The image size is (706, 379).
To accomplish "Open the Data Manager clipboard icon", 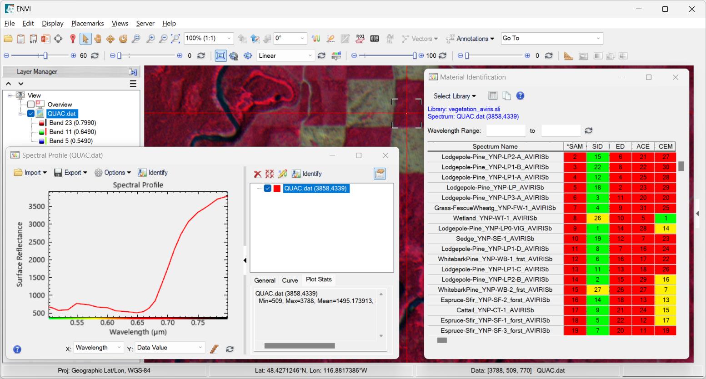I will click(x=21, y=39).
